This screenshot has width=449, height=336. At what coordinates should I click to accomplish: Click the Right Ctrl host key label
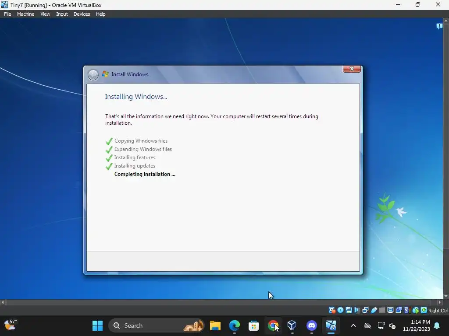point(438,311)
